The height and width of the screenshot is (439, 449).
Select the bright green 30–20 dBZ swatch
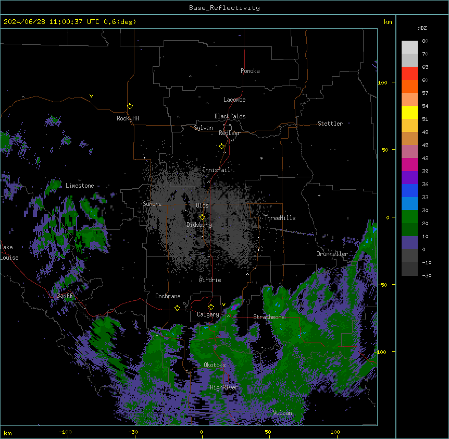click(x=409, y=217)
